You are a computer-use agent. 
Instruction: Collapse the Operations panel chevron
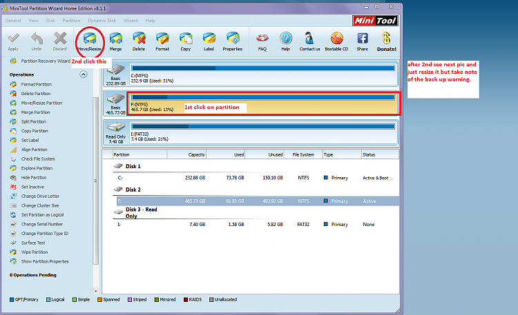click(x=84, y=74)
